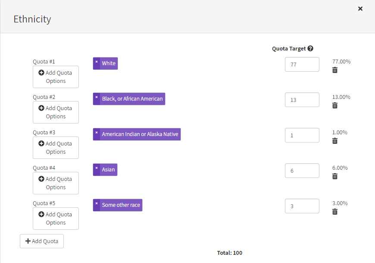This screenshot has height=263, width=375.
Task: Click the trash icon for Quota #2
Action: pyautogui.click(x=335, y=105)
